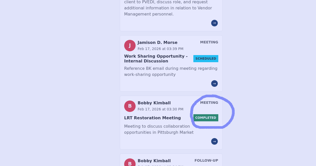
Task: Click Jamison D. Morse's "J" avatar
Action: point(130,45)
